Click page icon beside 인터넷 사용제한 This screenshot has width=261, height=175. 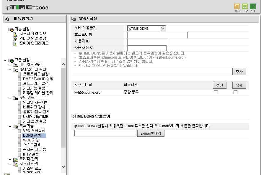tap(19, 103)
